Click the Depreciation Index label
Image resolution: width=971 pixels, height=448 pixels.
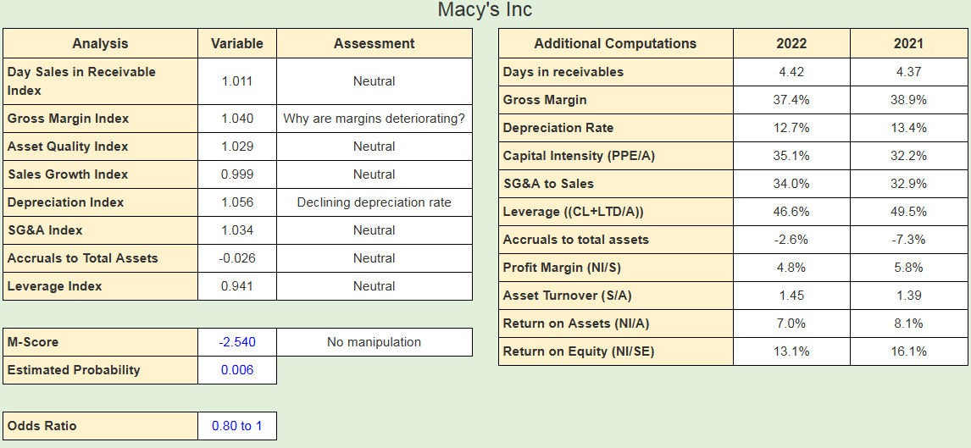66,202
